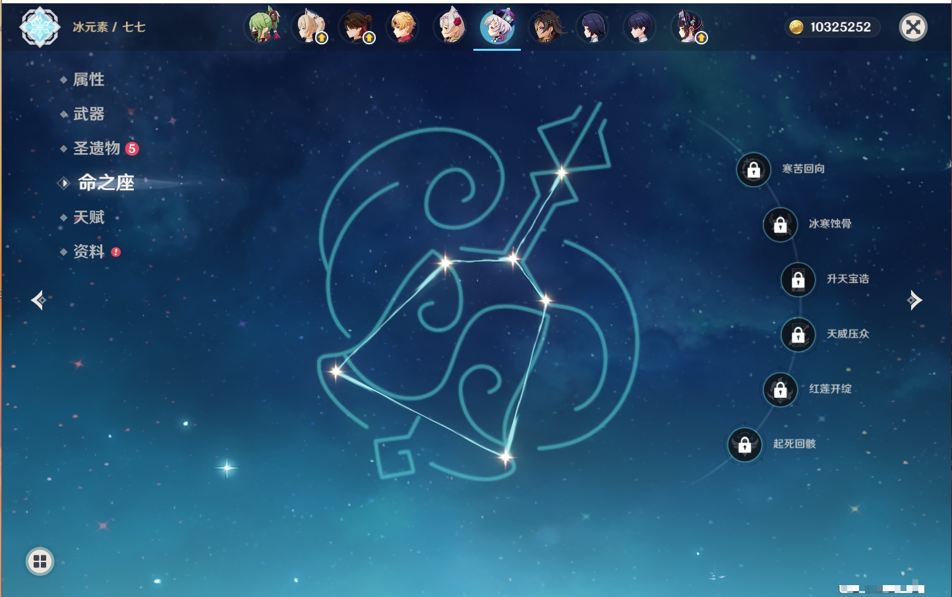
Task: Go to the previous character with left arrow
Action: pos(38,300)
